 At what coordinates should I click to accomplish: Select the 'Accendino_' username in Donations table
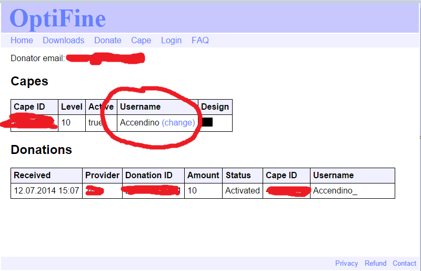[335, 190]
